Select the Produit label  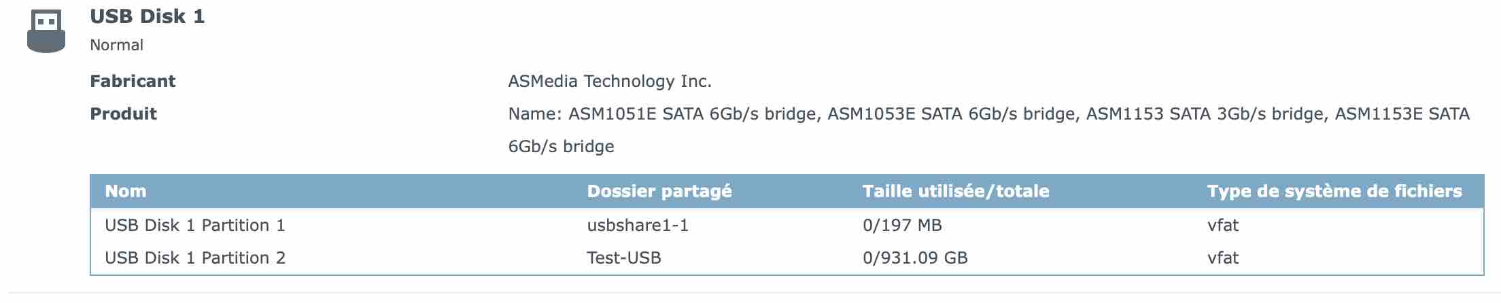click(123, 114)
